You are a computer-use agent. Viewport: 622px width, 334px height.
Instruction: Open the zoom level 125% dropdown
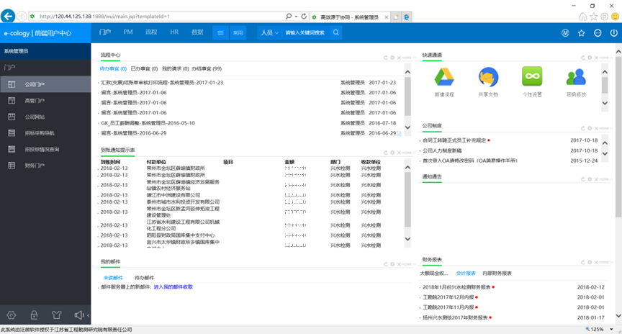(x=612, y=329)
